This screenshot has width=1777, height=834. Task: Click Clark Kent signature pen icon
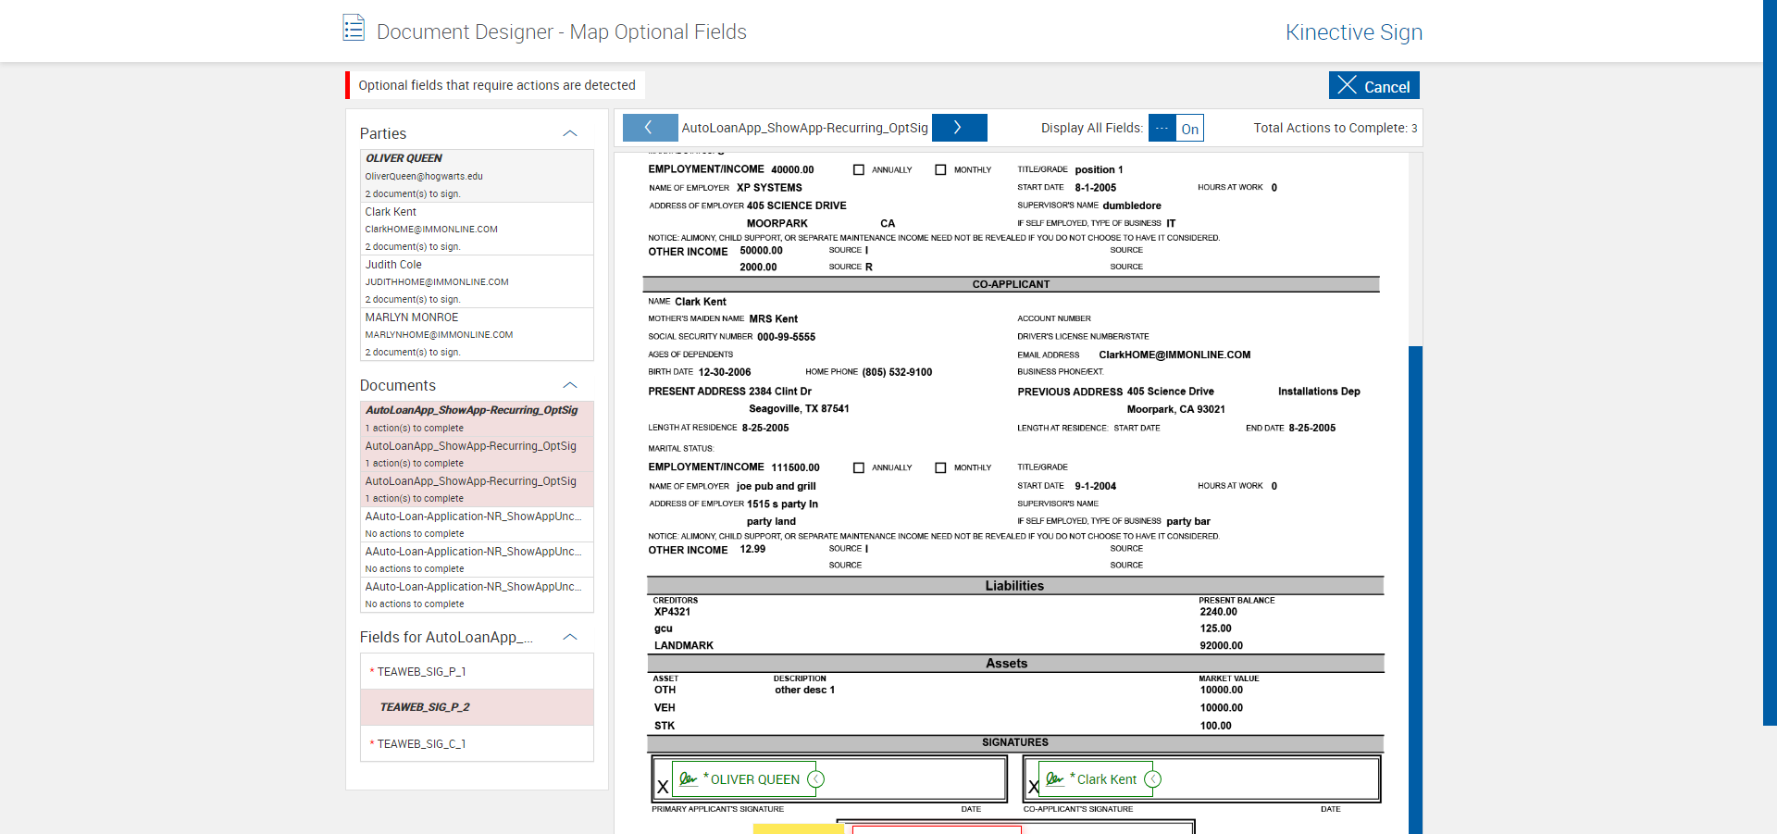point(1054,779)
